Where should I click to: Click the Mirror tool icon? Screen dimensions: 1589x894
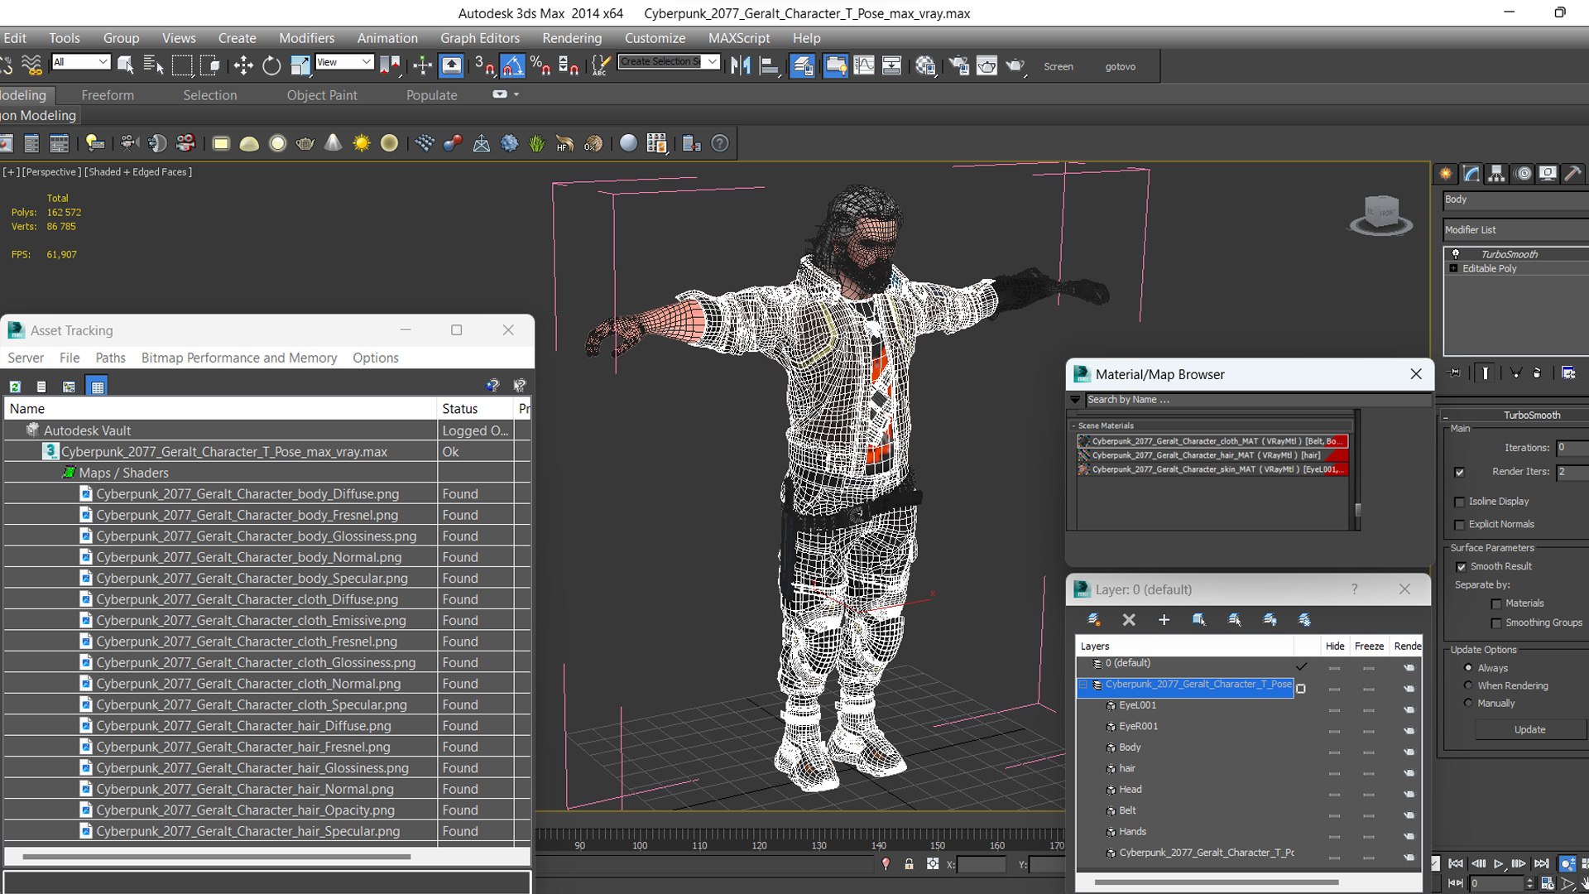741,65
